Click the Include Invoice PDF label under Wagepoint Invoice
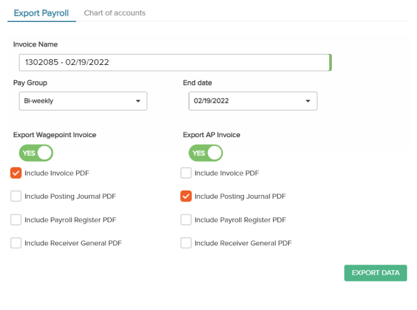This screenshot has width=417, height=310. click(x=57, y=173)
